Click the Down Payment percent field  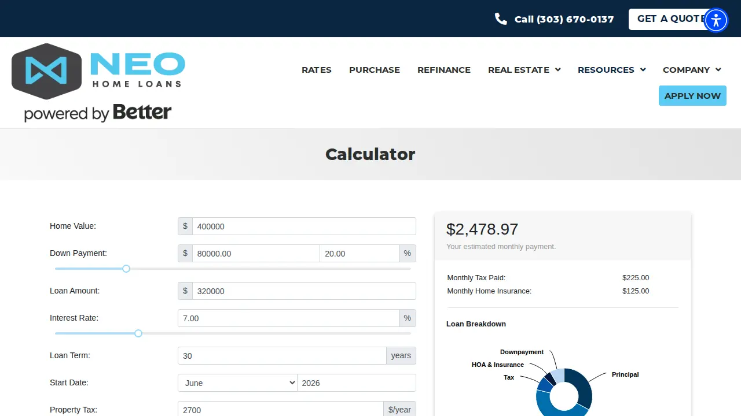pos(360,254)
